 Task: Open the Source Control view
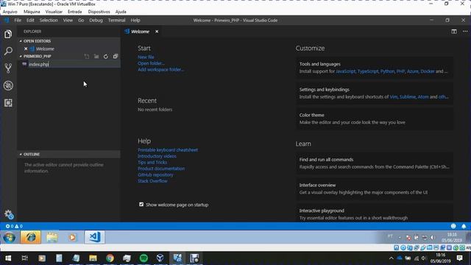pos(8,68)
